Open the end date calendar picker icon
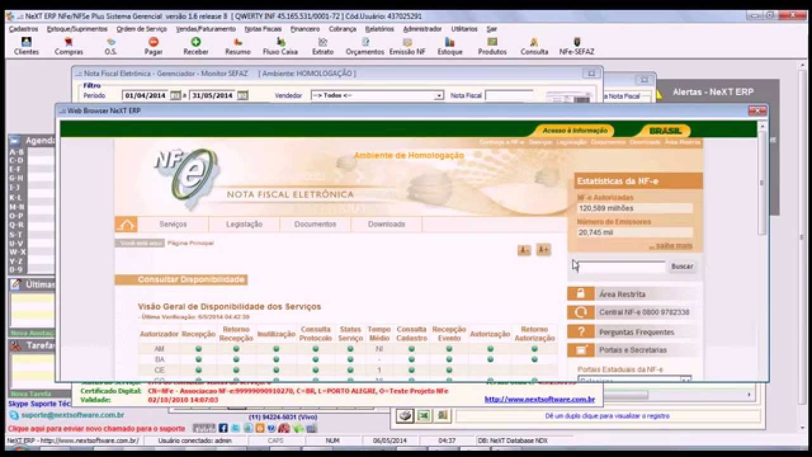Image resolution: width=812 pixels, height=457 pixels. click(242, 95)
